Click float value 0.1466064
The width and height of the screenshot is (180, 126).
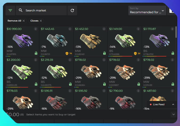click(80, 85)
